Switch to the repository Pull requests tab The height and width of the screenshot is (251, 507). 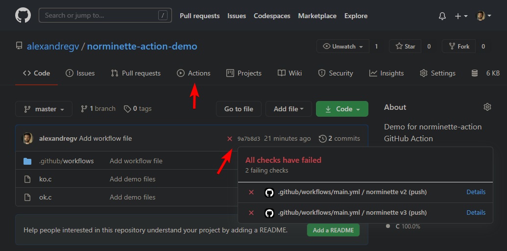tap(136, 73)
